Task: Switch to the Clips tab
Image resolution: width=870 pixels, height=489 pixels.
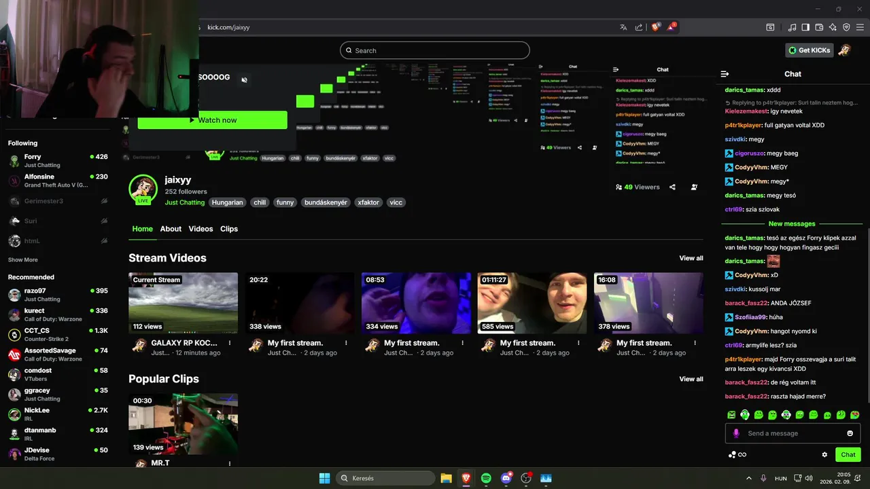Action: (x=229, y=229)
